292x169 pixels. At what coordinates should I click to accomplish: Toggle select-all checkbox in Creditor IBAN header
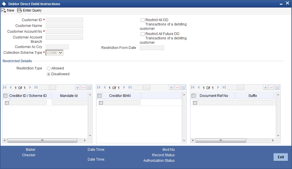pos(100,96)
